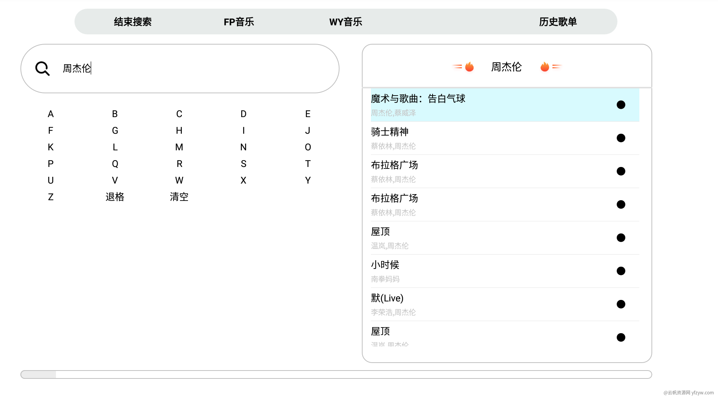
Task: Tap the letter T key
Action: coord(308,164)
